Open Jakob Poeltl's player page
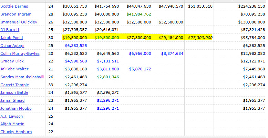This screenshot has width=268, height=138. coord(11,38)
